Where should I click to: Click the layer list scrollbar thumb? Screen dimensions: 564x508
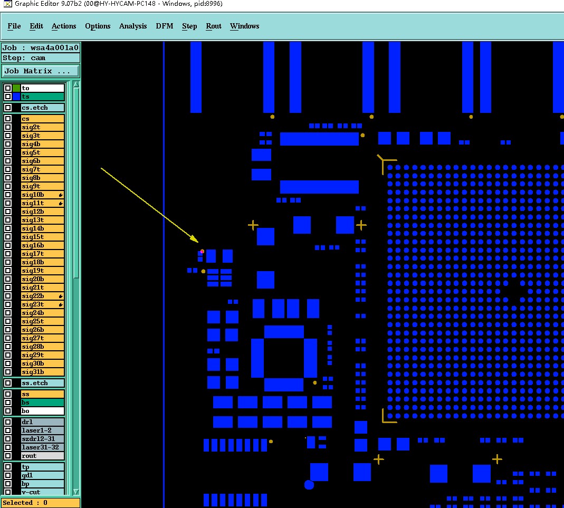76,184
